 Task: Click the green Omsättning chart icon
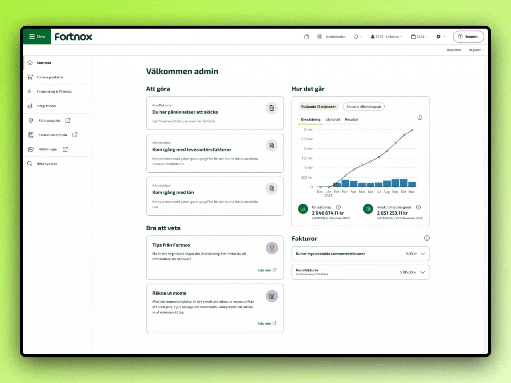303,209
